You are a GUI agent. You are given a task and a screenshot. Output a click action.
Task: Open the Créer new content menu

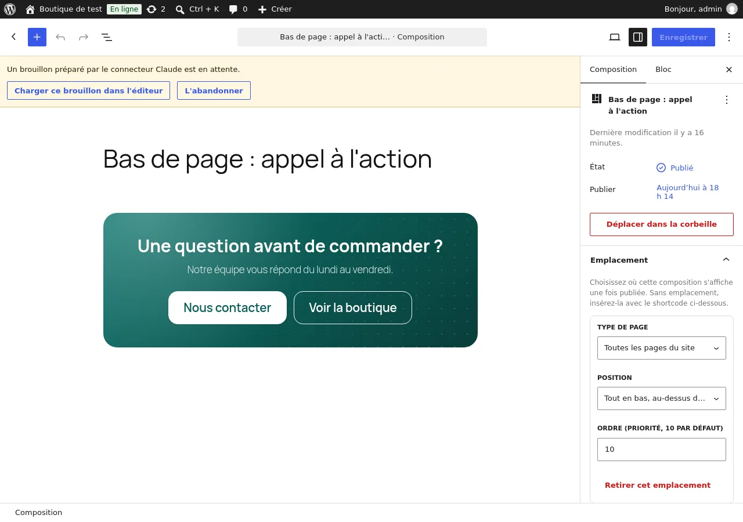(275, 9)
